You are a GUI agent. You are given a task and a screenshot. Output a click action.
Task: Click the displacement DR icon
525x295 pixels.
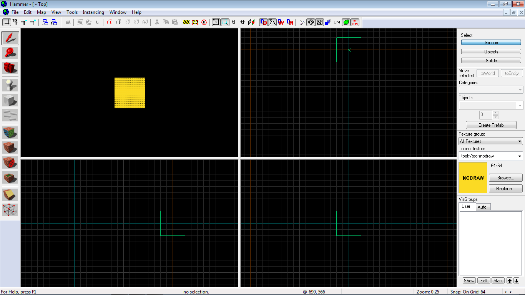(x=290, y=22)
